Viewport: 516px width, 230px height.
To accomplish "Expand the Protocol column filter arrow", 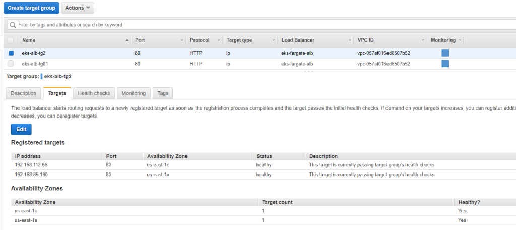I will click(219, 40).
